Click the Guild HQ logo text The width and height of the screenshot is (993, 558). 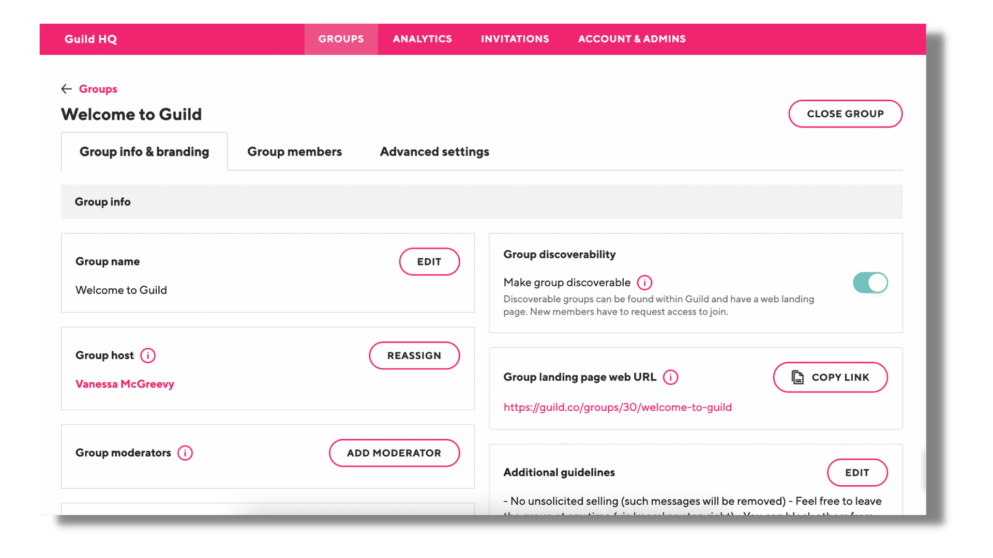91,39
